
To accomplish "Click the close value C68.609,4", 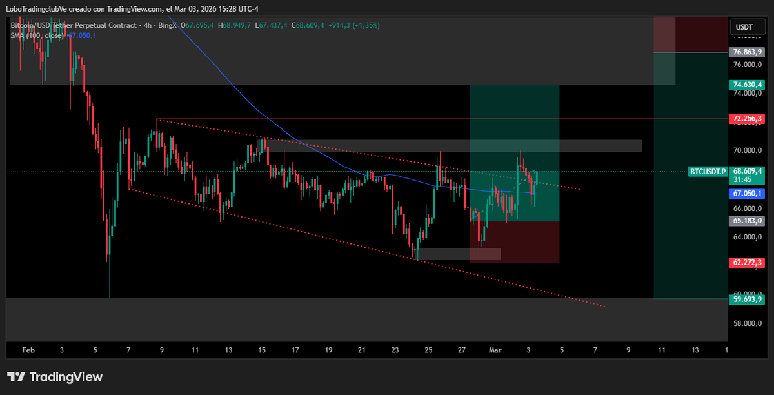I will coord(308,25).
